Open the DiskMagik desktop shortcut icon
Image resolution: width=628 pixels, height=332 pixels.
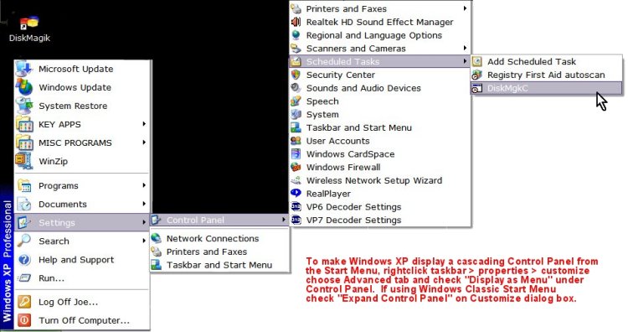28,23
